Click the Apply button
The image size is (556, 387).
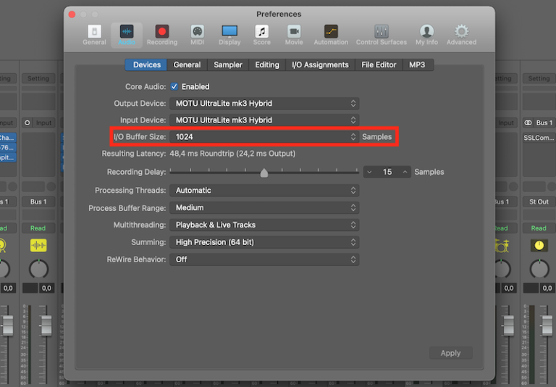(x=451, y=353)
